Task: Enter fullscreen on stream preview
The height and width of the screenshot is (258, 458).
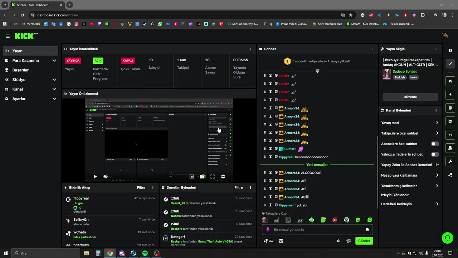Action: point(213,176)
